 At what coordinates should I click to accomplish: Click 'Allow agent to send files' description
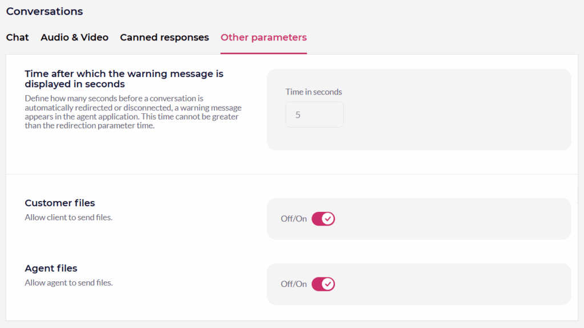tap(68, 282)
